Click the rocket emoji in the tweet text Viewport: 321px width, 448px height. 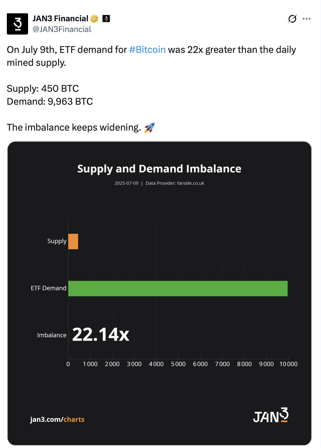pyautogui.click(x=150, y=127)
